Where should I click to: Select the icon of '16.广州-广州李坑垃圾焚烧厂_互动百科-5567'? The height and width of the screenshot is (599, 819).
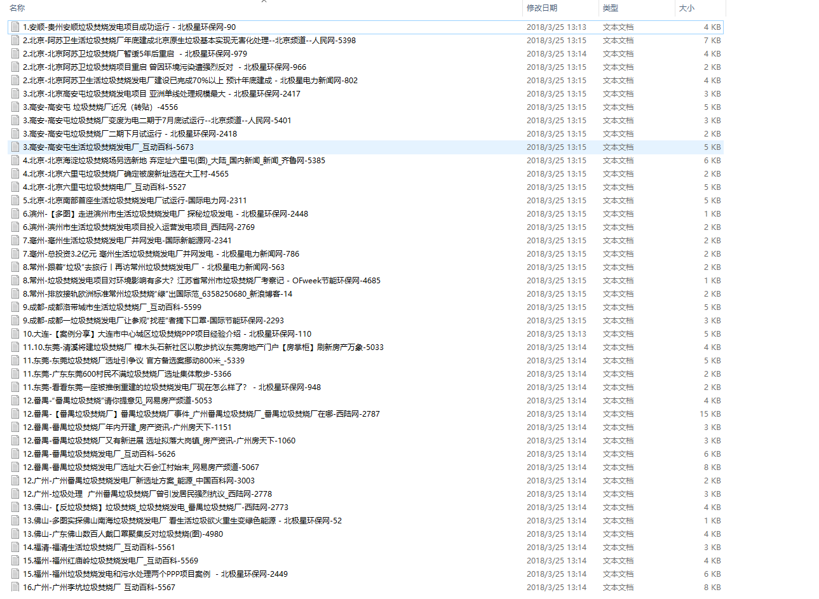point(15,587)
